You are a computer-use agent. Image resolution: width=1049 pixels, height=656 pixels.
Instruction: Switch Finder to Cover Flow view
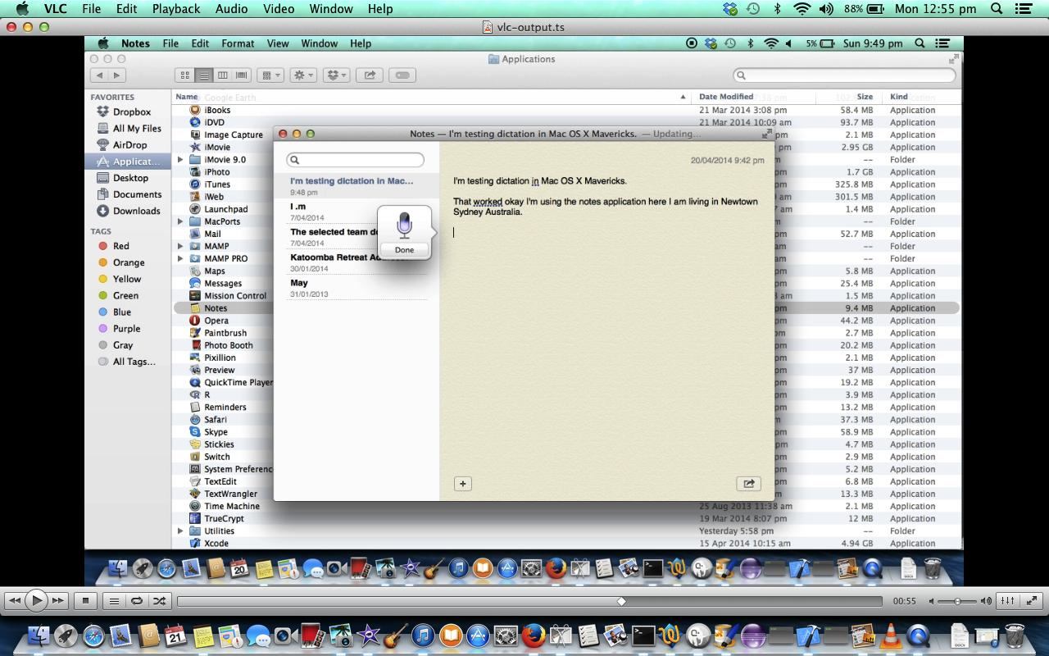(x=241, y=75)
